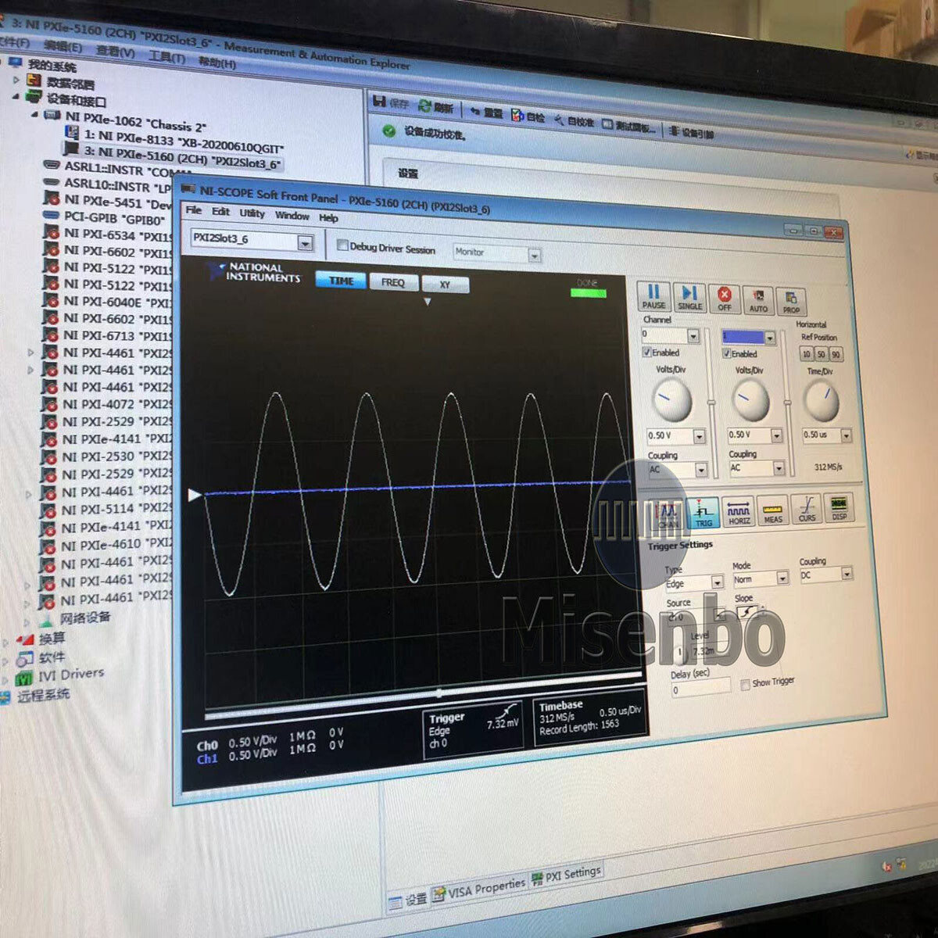Open the Monitor dropdown
The height and width of the screenshot is (938, 938).
(534, 255)
